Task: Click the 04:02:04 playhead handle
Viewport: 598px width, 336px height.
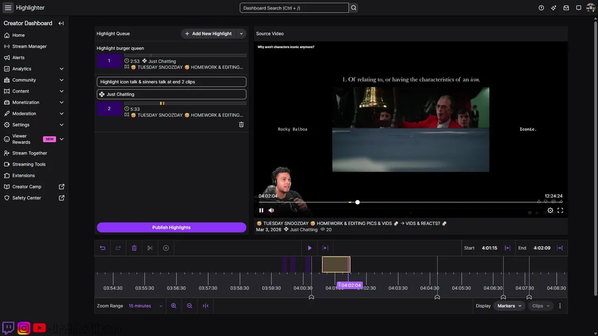Action: [349, 285]
